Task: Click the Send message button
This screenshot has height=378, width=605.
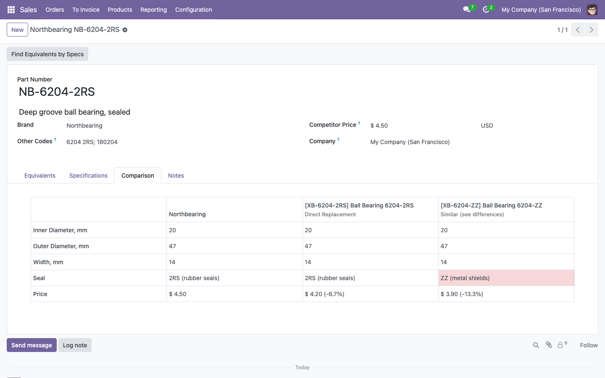Action: coord(32,345)
